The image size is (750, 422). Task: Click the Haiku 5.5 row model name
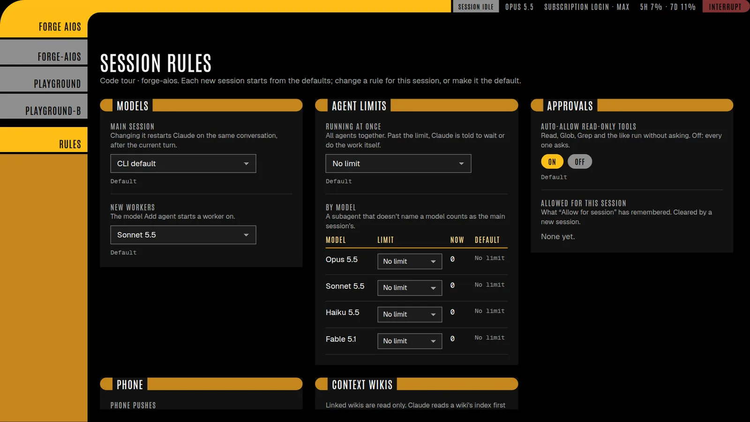[x=343, y=312]
